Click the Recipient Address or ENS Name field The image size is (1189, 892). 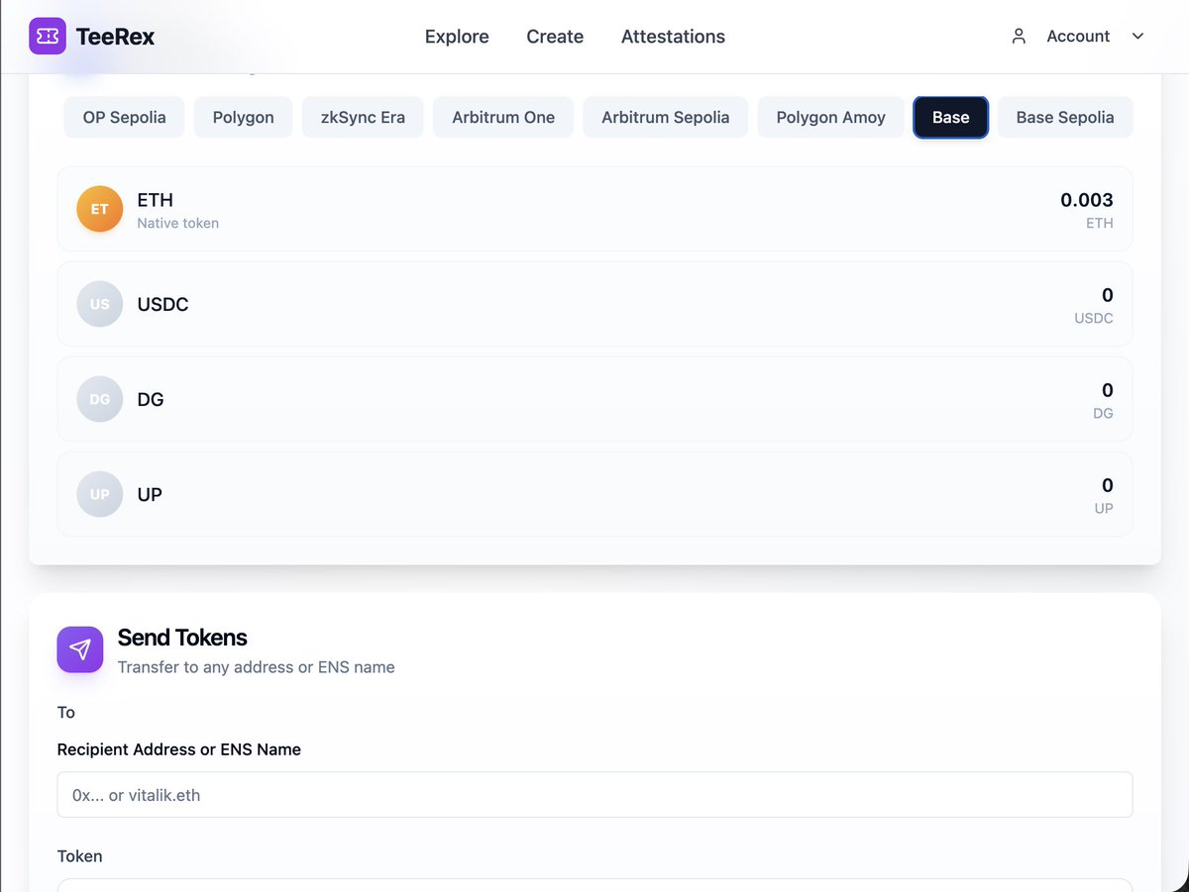[x=594, y=794]
